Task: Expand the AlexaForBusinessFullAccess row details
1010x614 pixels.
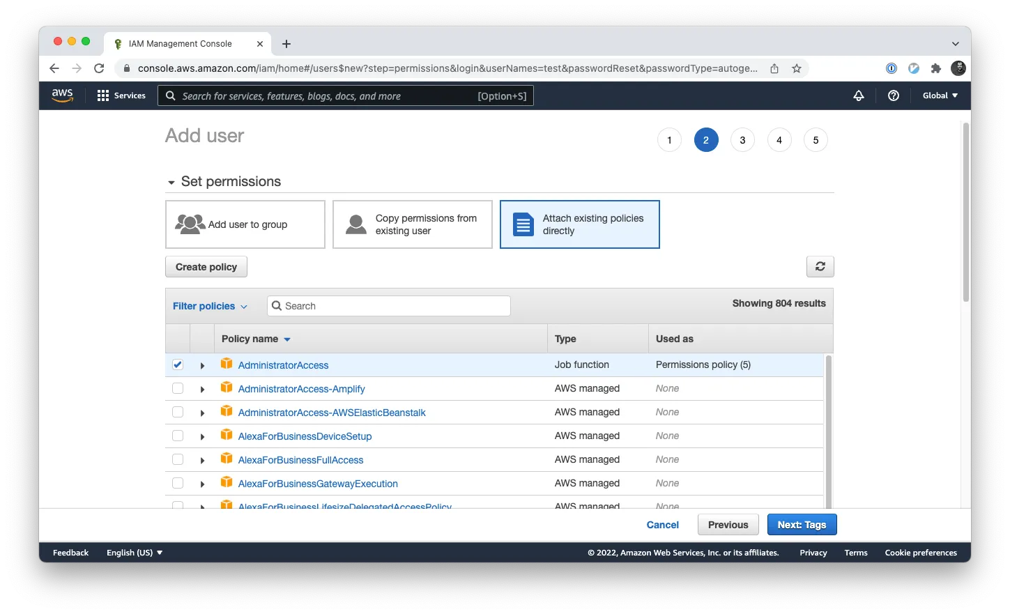Action: coord(202,461)
